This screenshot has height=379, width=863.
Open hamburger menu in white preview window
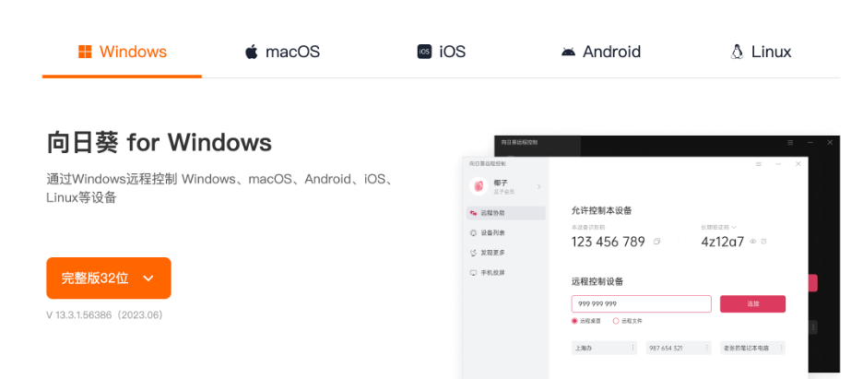759,164
